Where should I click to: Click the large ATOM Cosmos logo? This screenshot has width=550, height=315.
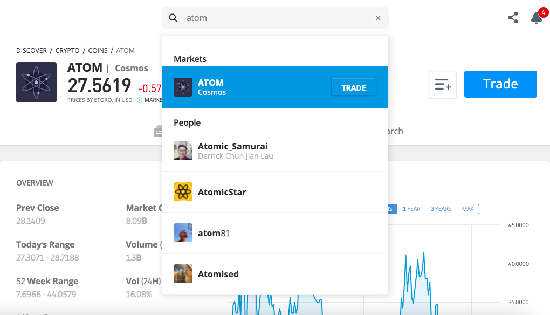tap(37, 83)
